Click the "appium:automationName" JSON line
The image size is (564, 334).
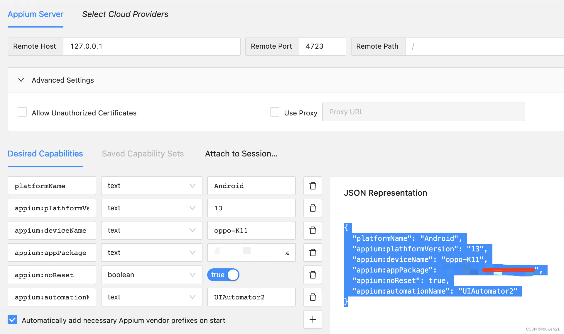click(x=435, y=291)
